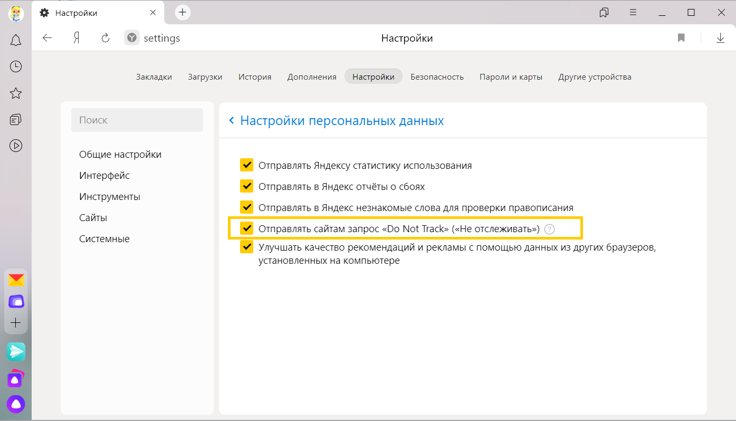Select the Настройки tab in the top navigation

tap(374, 76)
